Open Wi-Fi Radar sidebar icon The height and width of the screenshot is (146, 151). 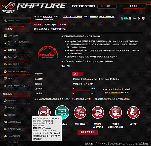pyautogui.click(x=5, y=71)
